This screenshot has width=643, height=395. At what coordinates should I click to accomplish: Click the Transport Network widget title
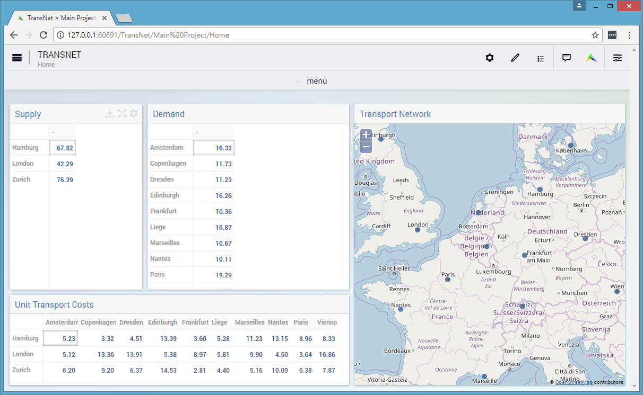coord(395,114)
